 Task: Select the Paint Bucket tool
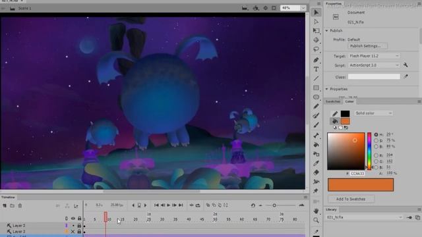[316, 145]
